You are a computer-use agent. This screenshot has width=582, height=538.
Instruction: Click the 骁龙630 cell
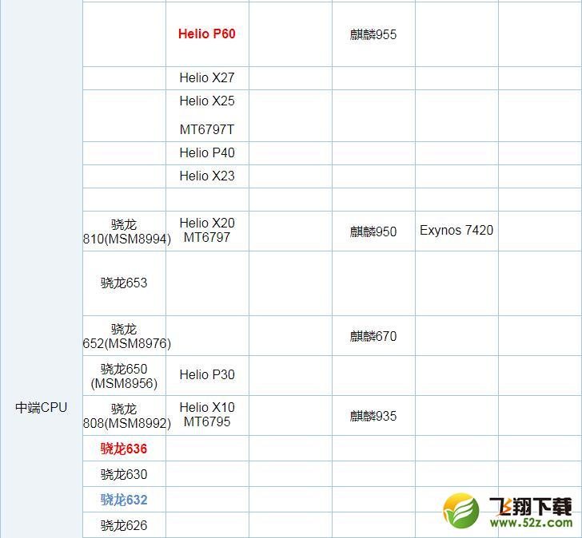124,474
